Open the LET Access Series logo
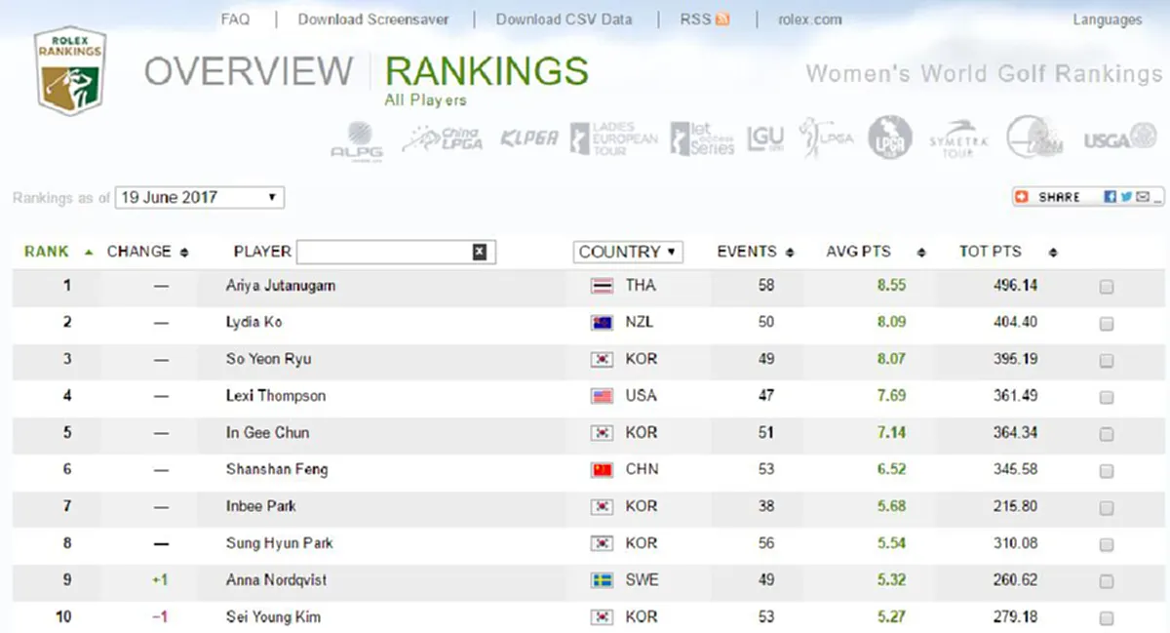The image size is (1170, 633). pos(702,138)
